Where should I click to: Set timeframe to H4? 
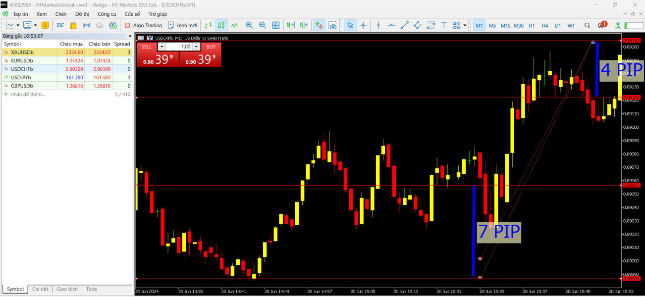[x=545, y=25]
